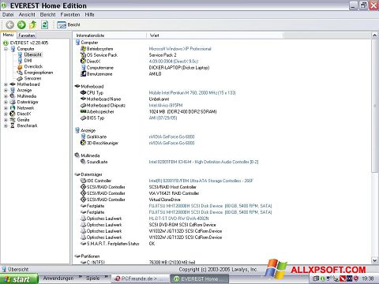The height and width of the screenshot is (284, 379).
Task: Expand the DirectX tree node
Action: pos(6,114)
